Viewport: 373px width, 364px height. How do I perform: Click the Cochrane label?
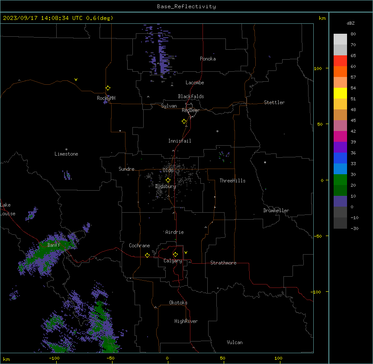[139, 246]
